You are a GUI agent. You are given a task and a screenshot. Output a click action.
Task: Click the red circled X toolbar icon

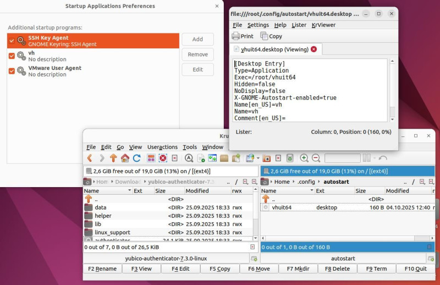[x=163, y=158]
